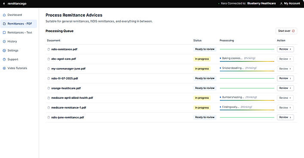Go to Remittances - Text
This screenshot has height=158, width=304.
click(x=18, y=33)
